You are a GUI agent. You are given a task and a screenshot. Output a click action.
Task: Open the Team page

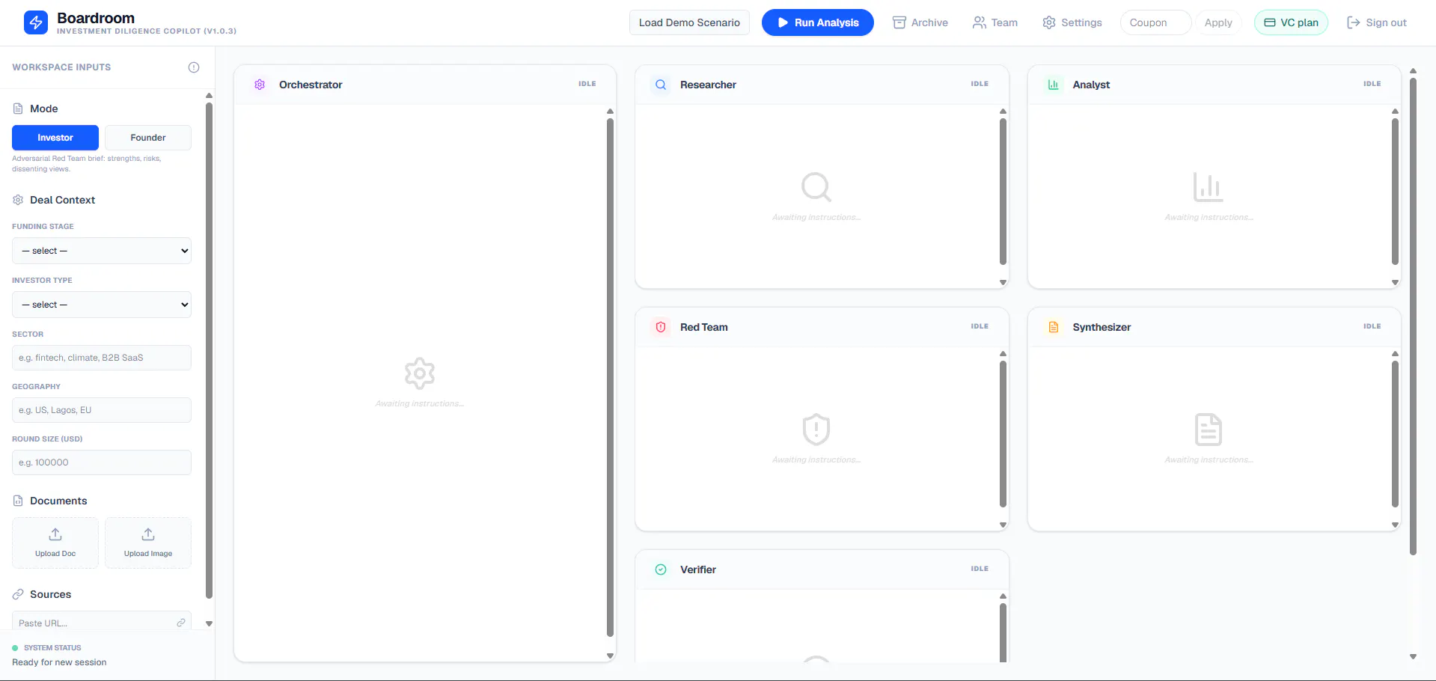(995, 22)
